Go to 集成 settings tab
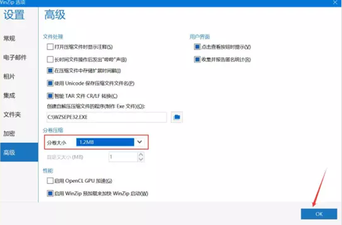This screenshot has height=225, width=342. click(19, 95)
